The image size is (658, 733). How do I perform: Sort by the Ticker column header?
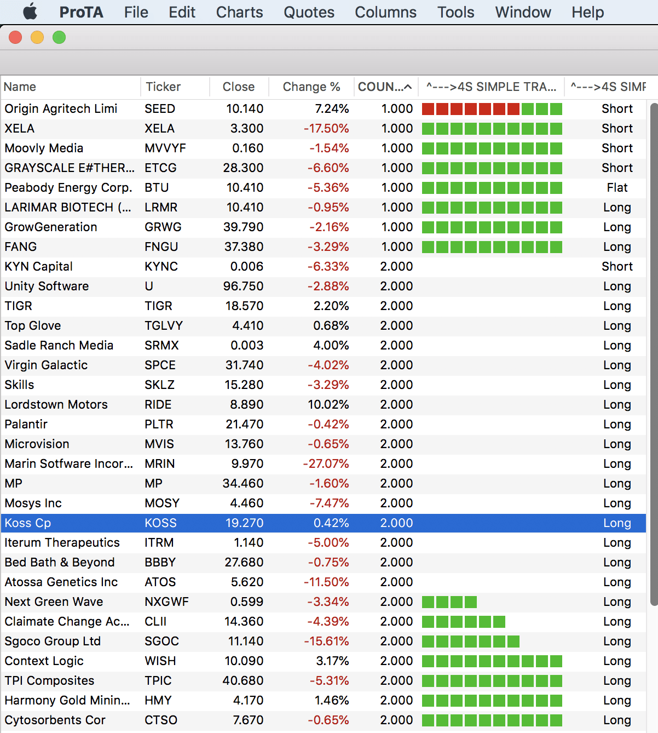coord(175,87)
